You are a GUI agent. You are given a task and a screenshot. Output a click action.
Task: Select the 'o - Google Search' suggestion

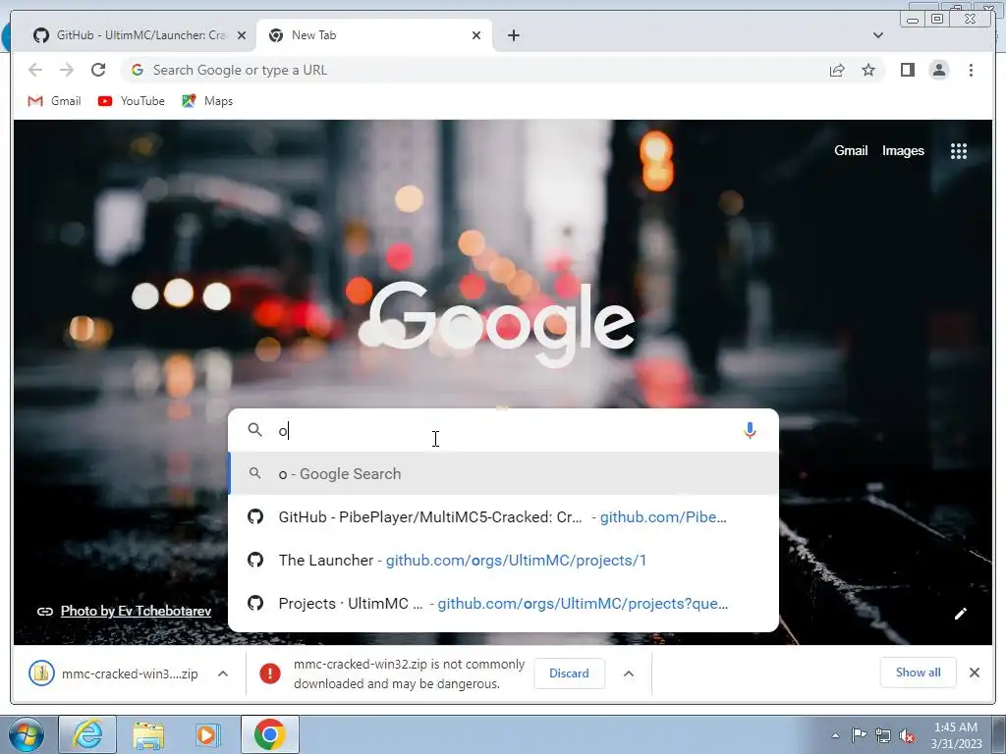504,474
